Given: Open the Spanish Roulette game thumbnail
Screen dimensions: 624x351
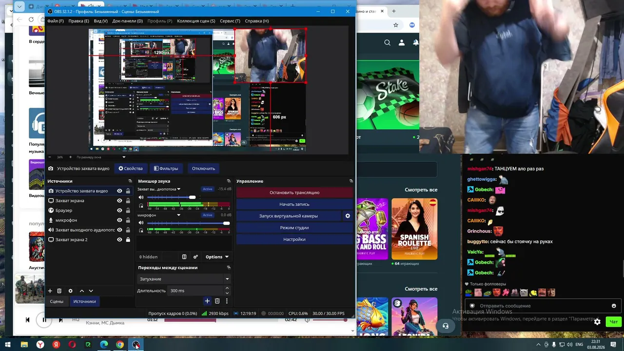Looking at the screenshot, I should click(x=414, y=229).
